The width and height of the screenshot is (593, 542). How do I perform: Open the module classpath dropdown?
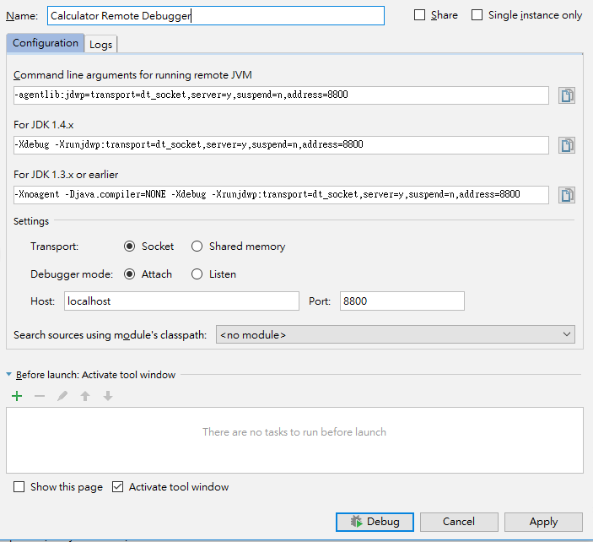[x=396, y=334]
